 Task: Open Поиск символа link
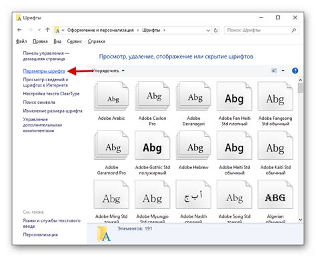39,103
